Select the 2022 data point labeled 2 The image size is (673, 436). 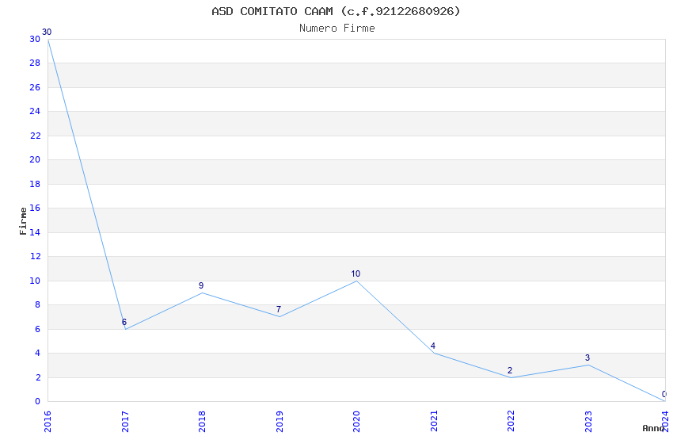511,377
